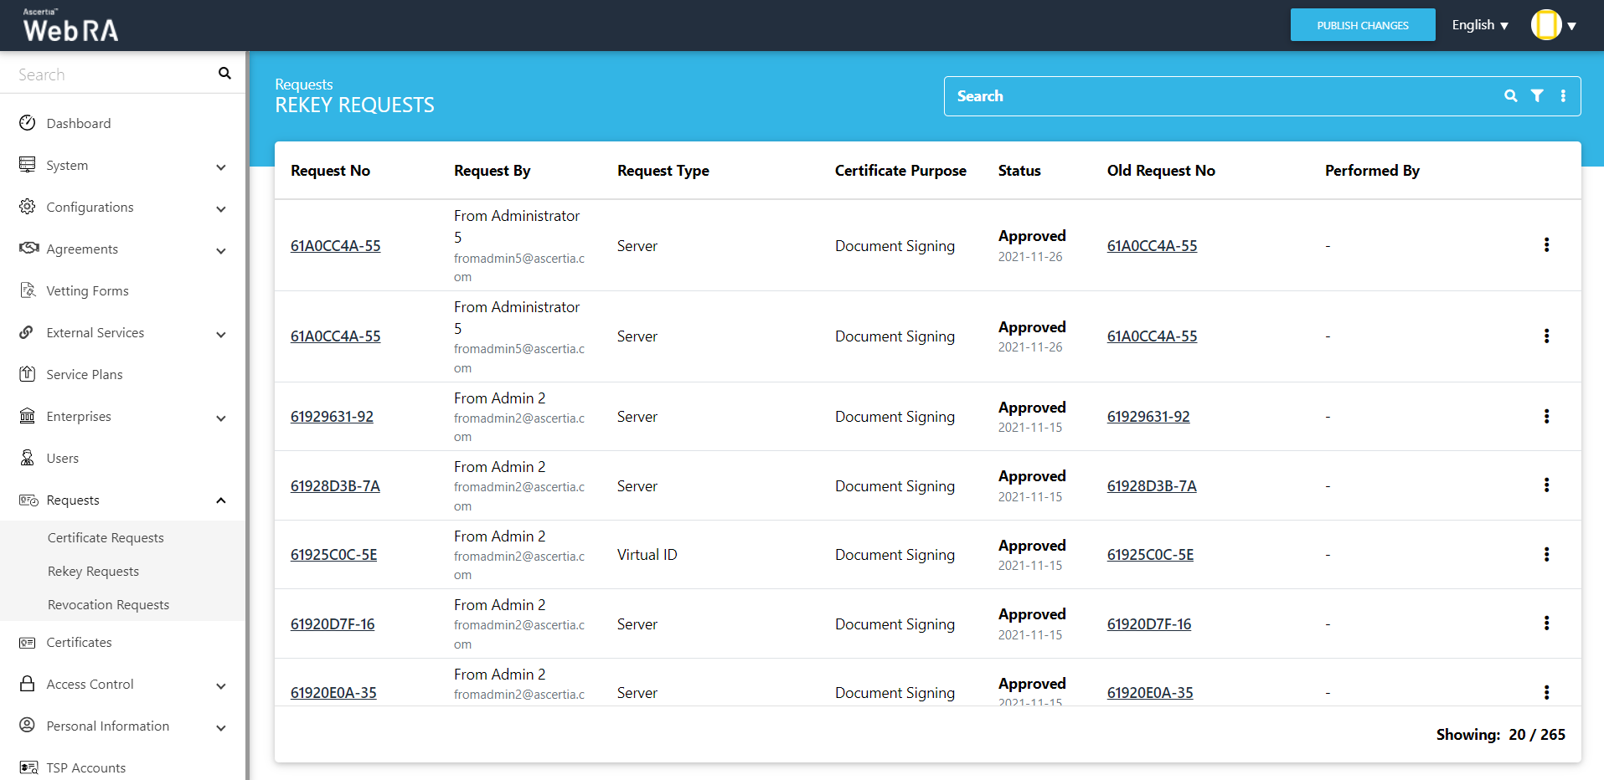Open request number 61928D3B-7A link
The width and height of the screenshot is (1604, 780).
[x=335, y=486]
